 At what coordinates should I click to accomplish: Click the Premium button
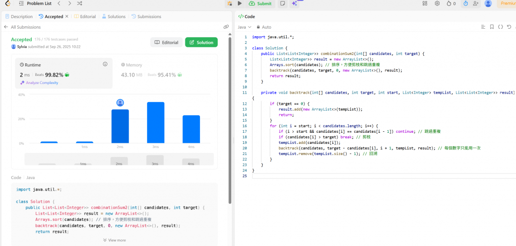tap(506, 4)
